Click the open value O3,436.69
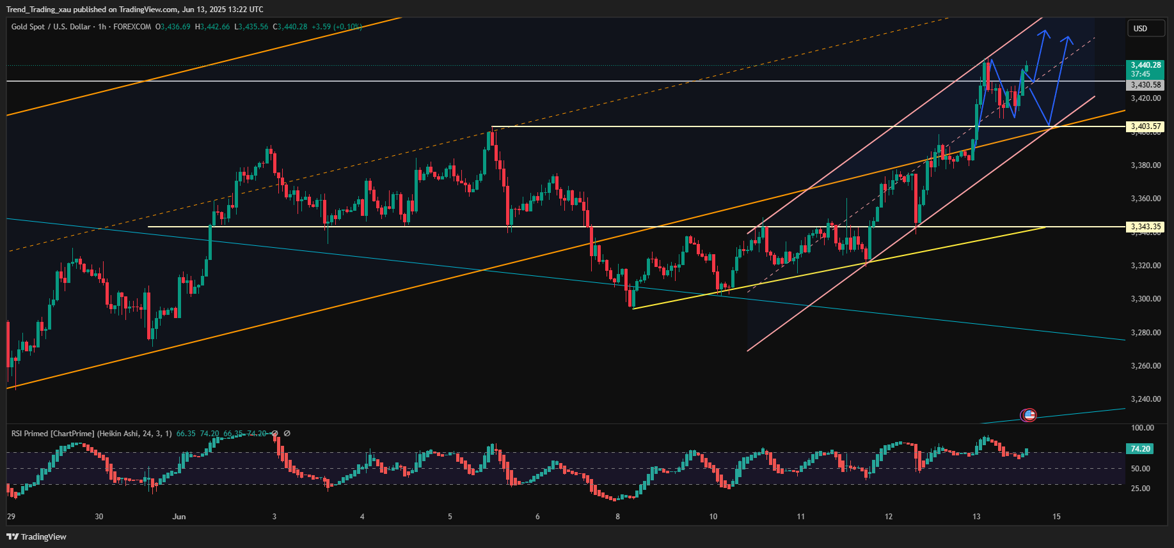Image resolution: width=1174 pixels, height=548 pixels. coord(173,27)
